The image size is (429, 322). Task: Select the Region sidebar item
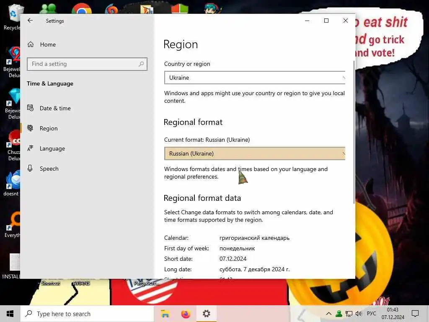click(x=49, y=128)
